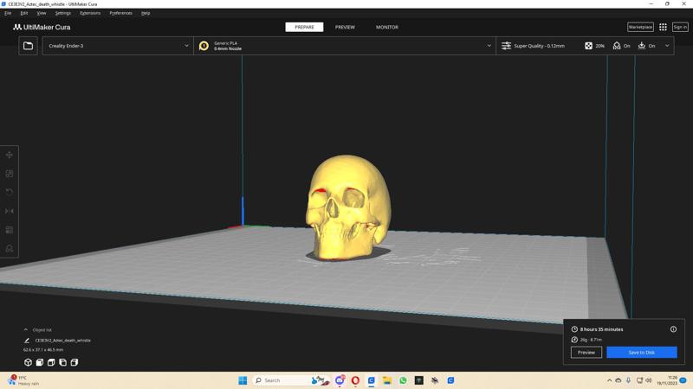Click the infill 20% indicator icon
693x389 pixels.
point(588,46)
